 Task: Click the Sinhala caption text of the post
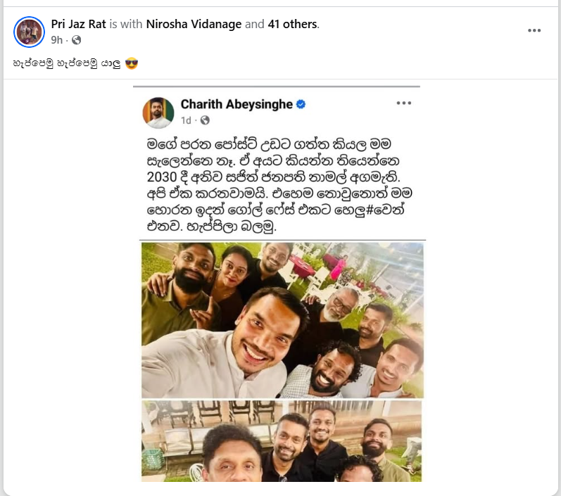click(x=67, y=63)
